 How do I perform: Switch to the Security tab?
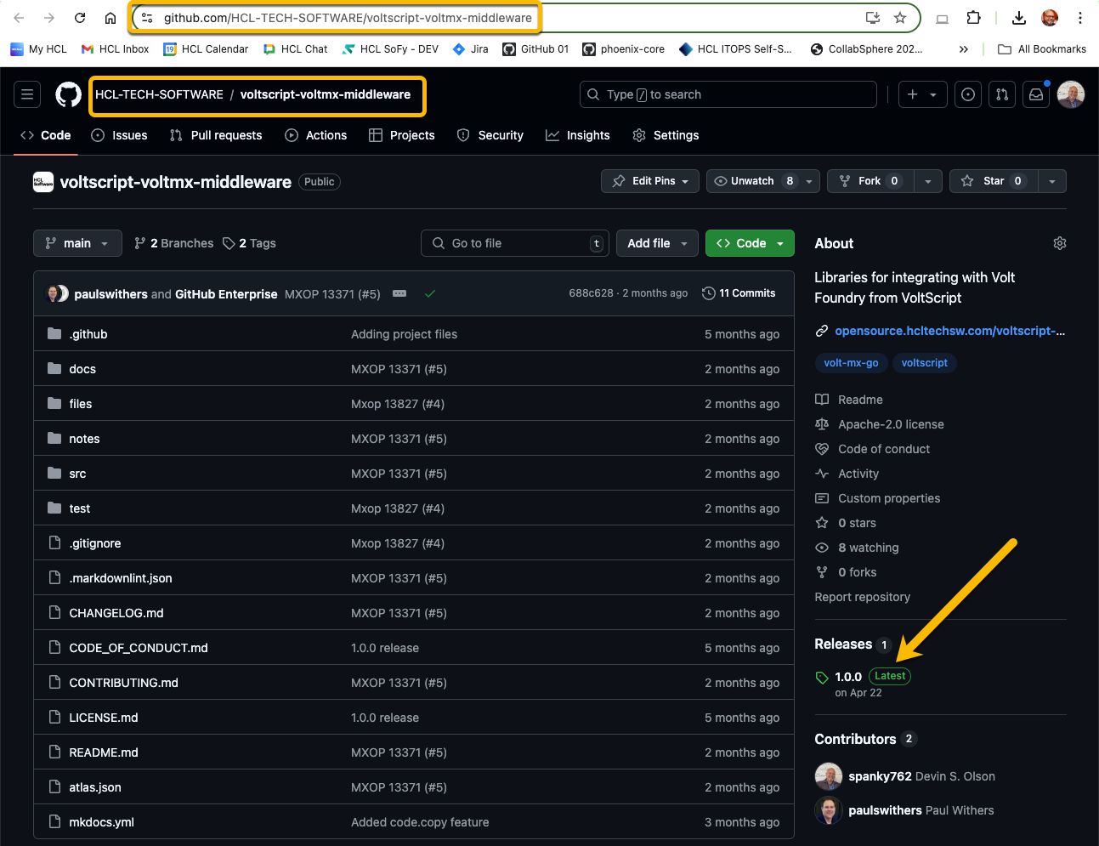(490, 135)
